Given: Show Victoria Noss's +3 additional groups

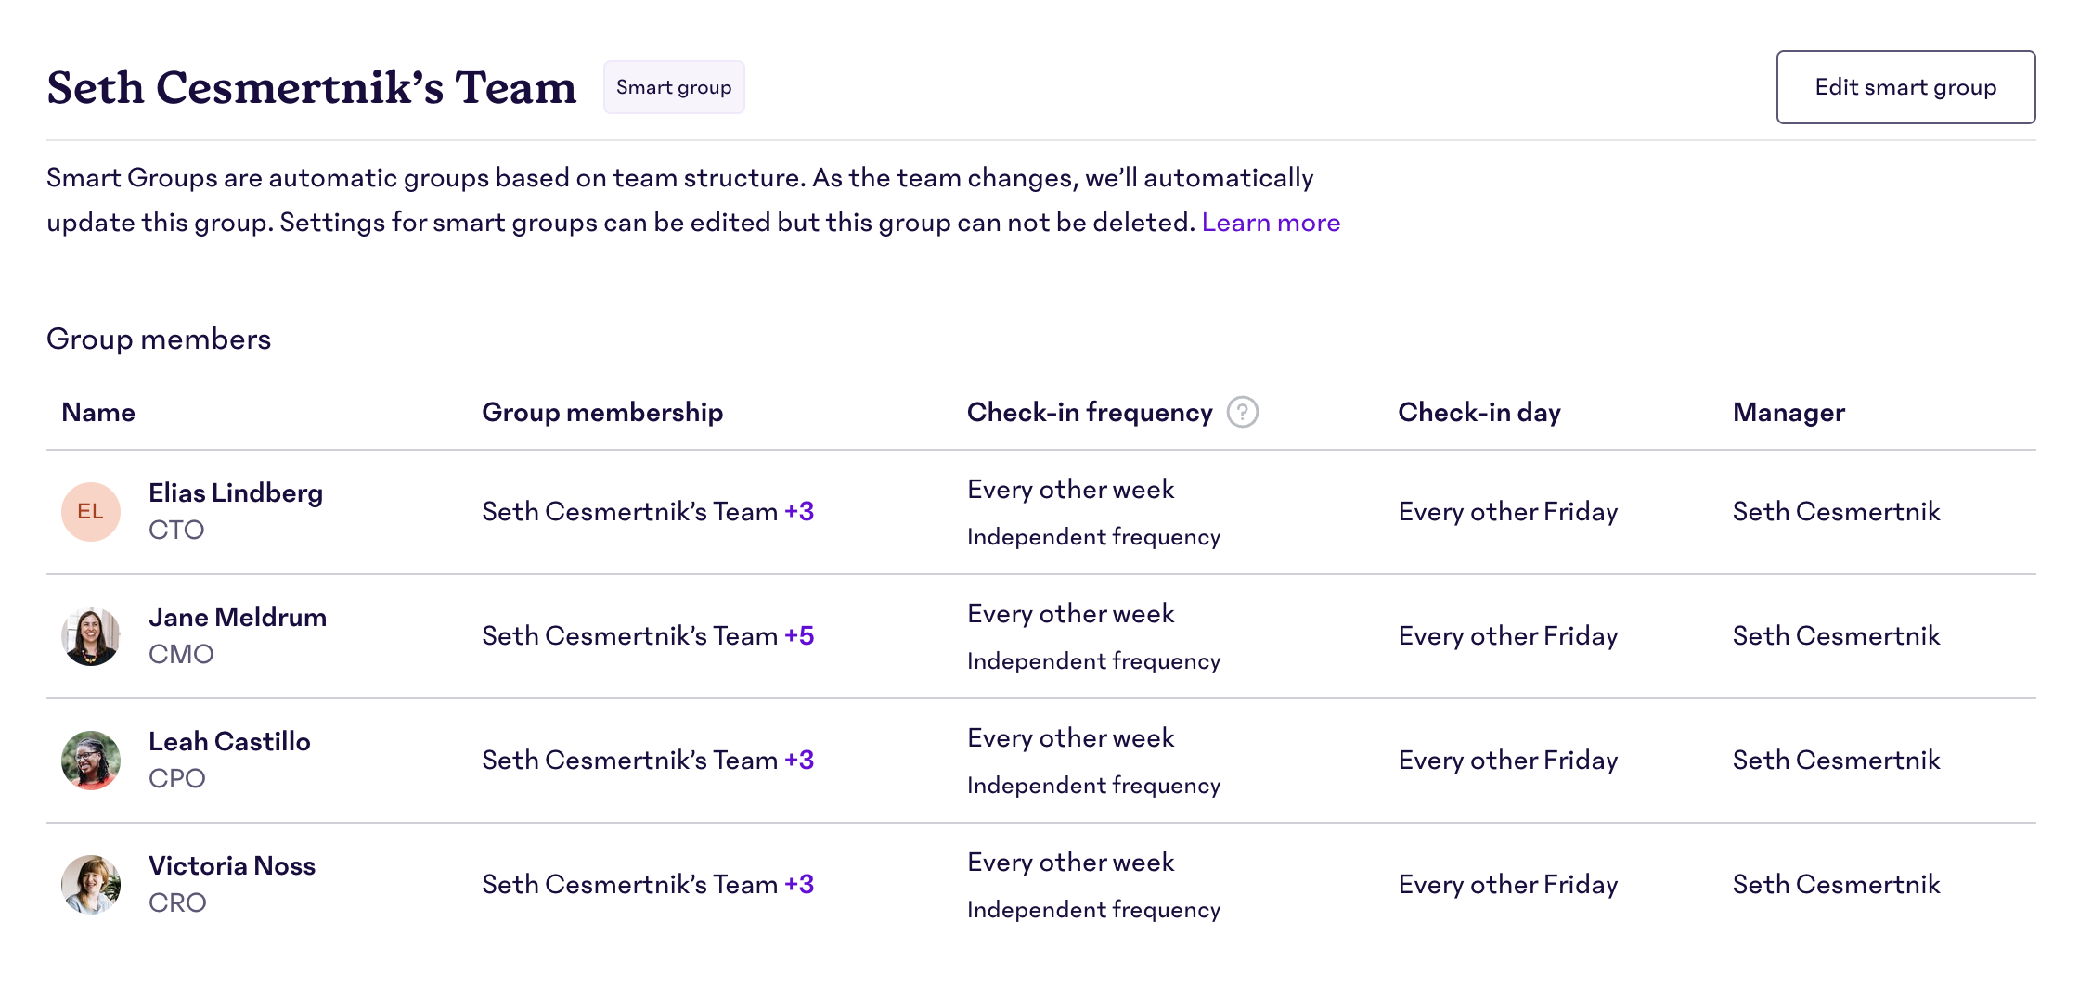Looking at the screenshot, I should point(798,885).
